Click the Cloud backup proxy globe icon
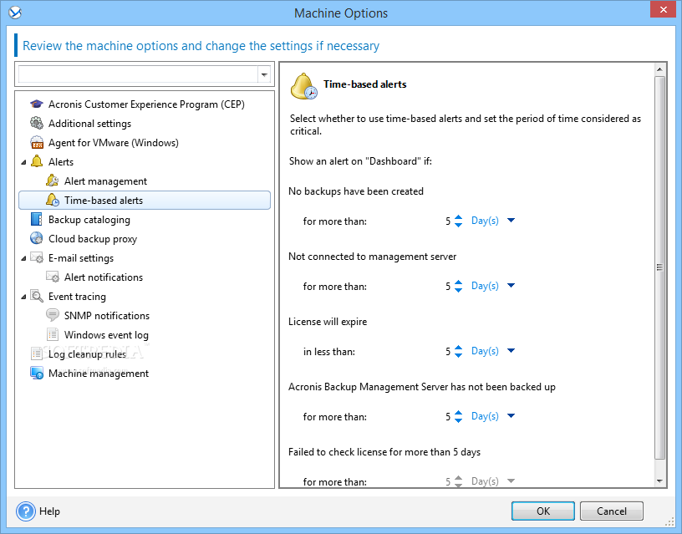The width and height of the screenshot is (682, 534). point(37,238)
